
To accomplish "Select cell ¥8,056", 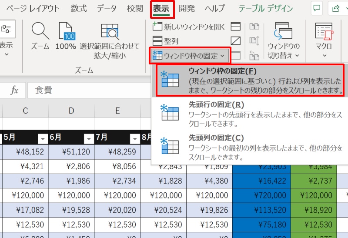I will pyautogui.click(x=117, y=167).
